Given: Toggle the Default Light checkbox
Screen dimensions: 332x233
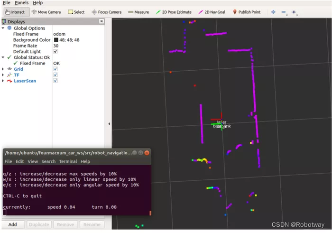Looking at the screenshot, I should (55, 51).
